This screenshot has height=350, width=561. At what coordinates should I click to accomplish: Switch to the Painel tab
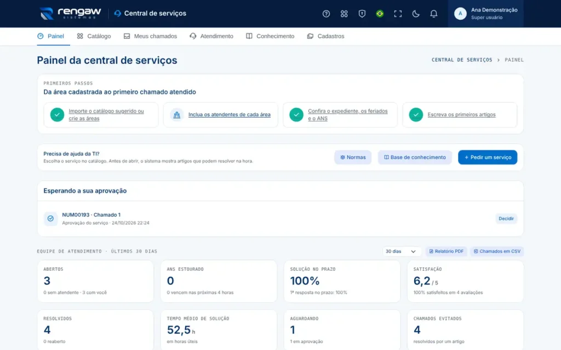50,36
